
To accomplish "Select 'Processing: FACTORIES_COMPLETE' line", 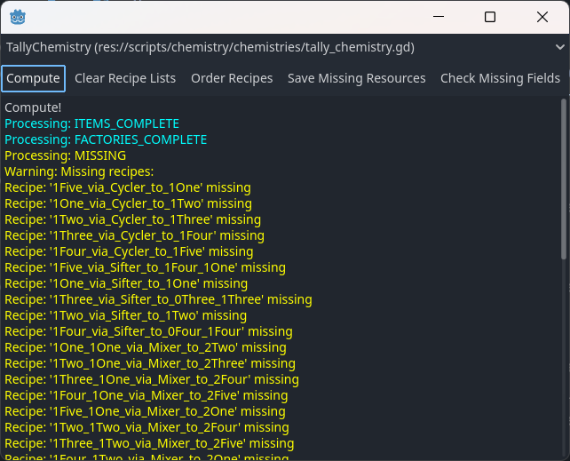I will pyautogui.click(x=106, y=139).
